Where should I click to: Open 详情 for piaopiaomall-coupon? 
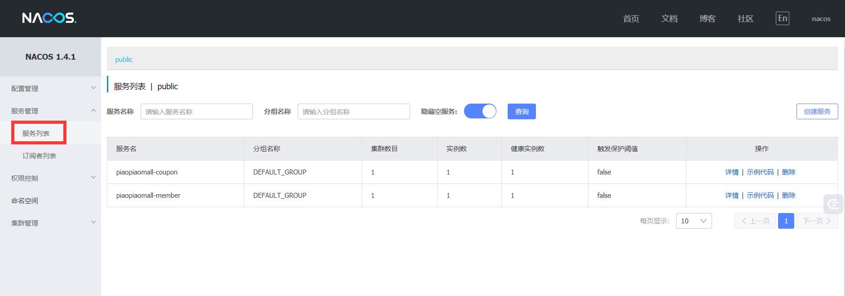point(732,172)
